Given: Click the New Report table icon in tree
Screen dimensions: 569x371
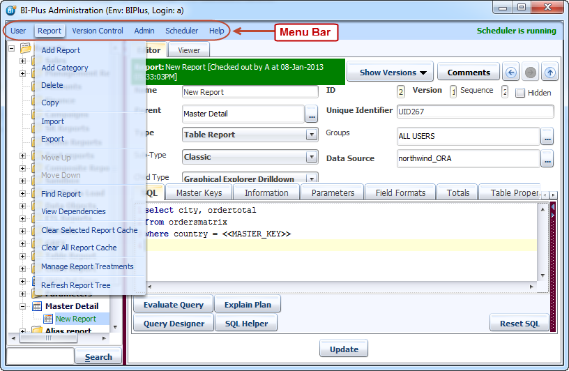Looking at the screenshot, I should point(48,319).
